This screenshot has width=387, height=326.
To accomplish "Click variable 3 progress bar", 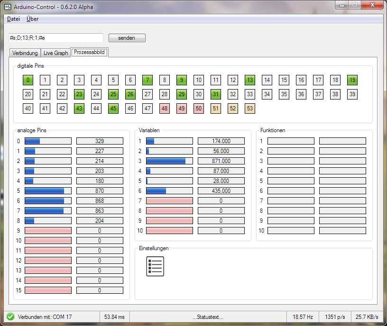I will pyautogui.click(x=170, y=161).
